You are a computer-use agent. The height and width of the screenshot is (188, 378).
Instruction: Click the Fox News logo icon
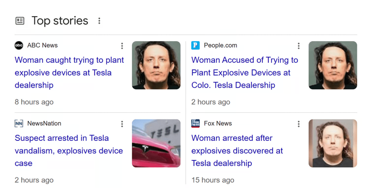(195, 123)
